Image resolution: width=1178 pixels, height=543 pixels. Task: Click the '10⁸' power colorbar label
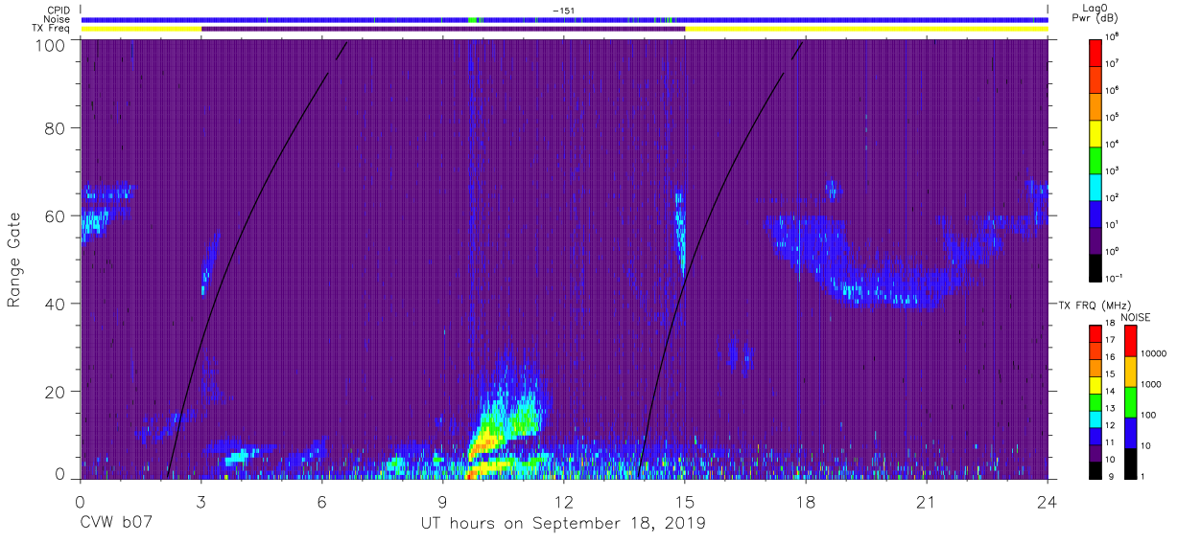point(1112,37)
